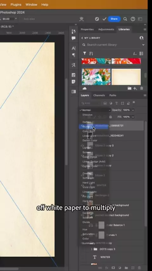Click the add elements plus icon in Libraries

pos(135,89)
